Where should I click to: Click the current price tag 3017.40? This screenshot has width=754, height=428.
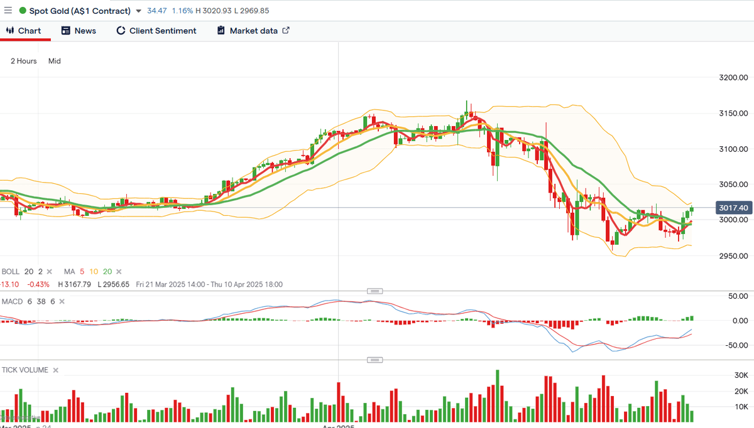(x=733, y=208)
